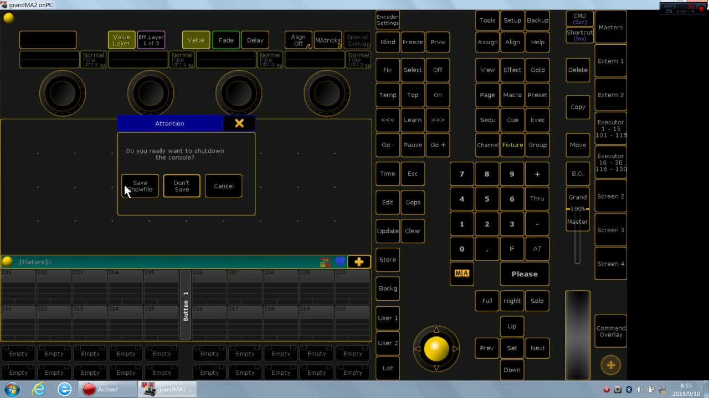
Task: Open the Windows Start menu
Action: [12, 389]
